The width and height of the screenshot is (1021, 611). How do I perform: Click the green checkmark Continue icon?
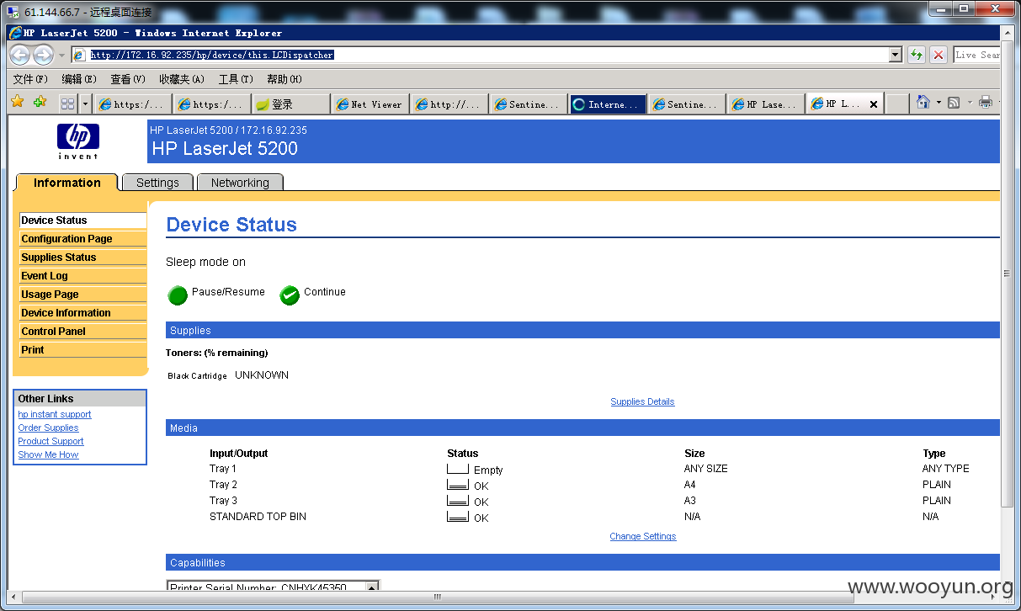pos(290,295)
